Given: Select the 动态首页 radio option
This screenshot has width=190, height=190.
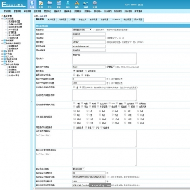Looking at the screenshot, I should tap(86, 71).
